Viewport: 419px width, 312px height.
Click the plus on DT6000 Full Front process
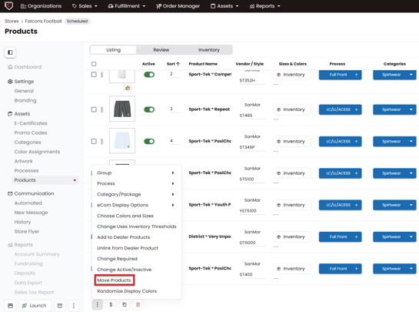(356, 237)
